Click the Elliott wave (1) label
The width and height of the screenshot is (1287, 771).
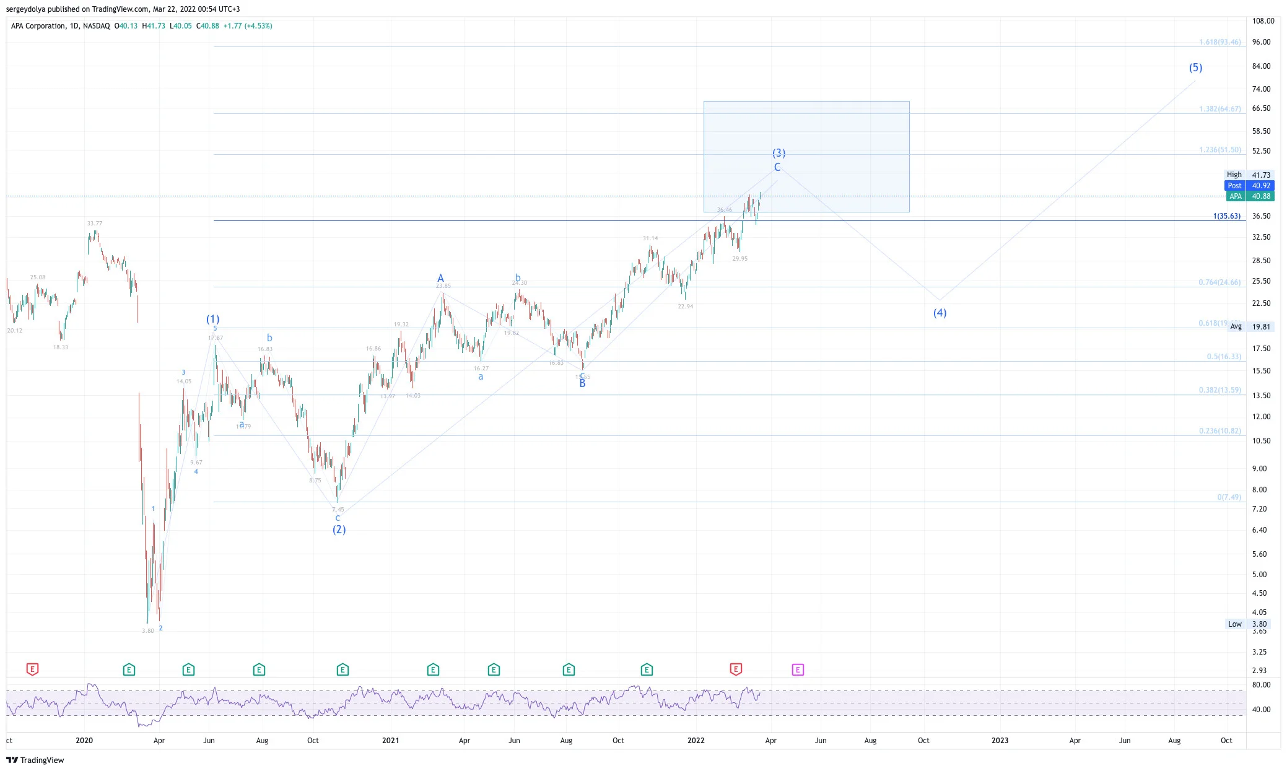(x=213, y=320)
